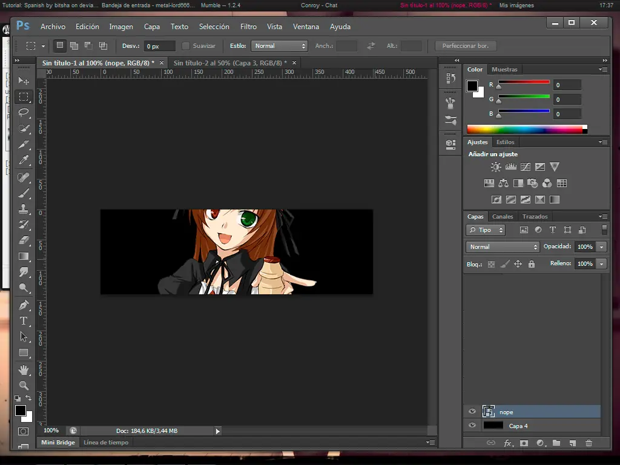The width and height of the screenshot is (620, 465).
Task: Select the Rectangle shape tool
Action: pyautogui.click(x=24, y=352)
